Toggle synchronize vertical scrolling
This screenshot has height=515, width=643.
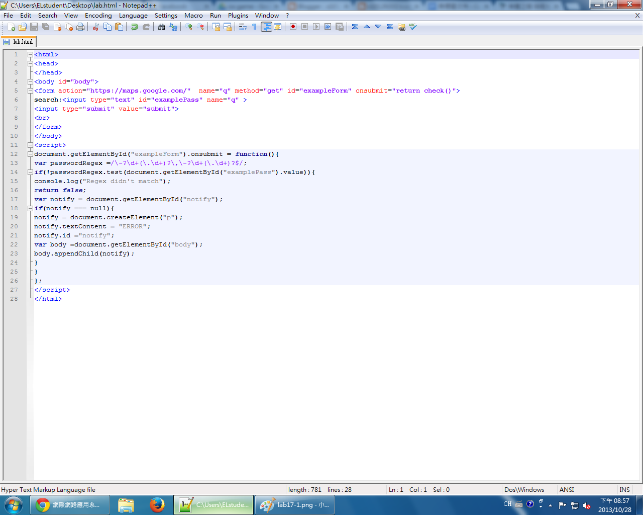(x=216, y=27)
